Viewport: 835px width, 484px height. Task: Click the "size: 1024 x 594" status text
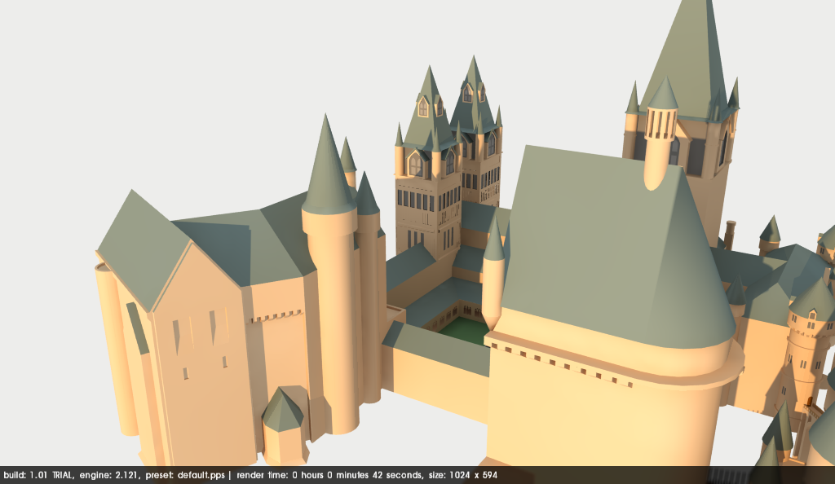[x=463, y=475]
